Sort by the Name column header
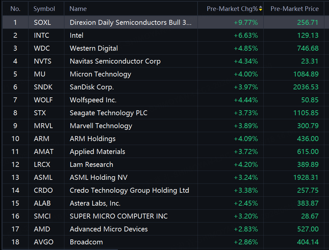Viewport: 329px width, 250px height. [78, 9]
